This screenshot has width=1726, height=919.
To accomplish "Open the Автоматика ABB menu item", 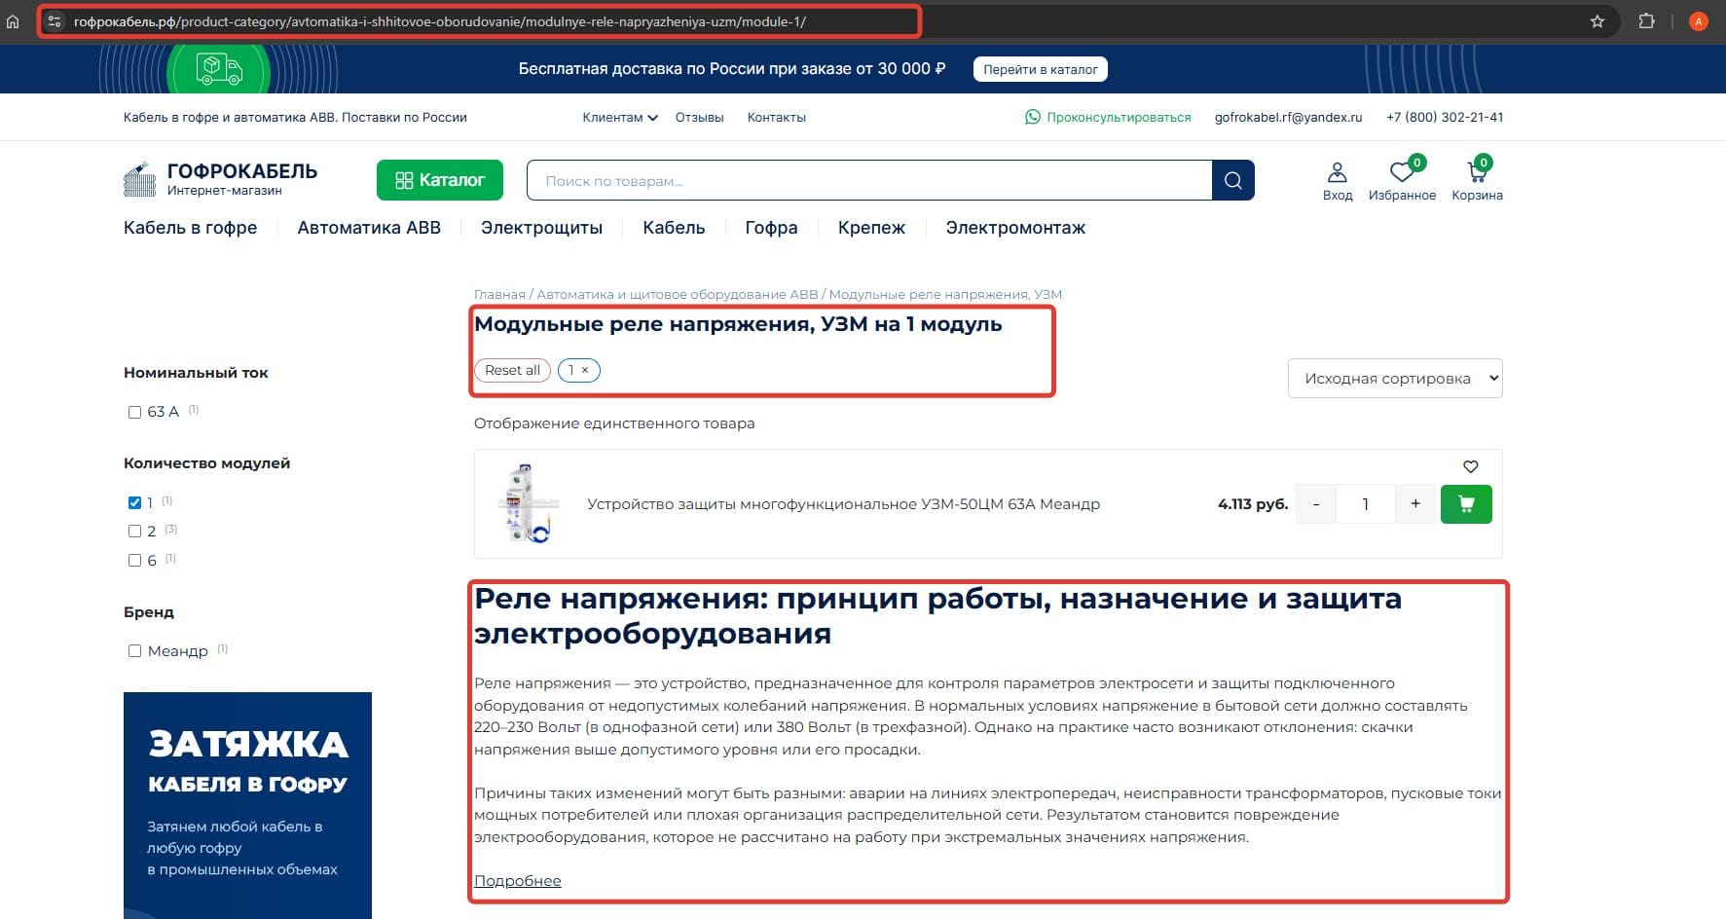I will (369, 228).
